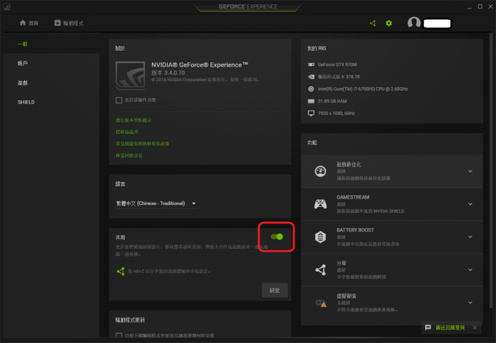Click the version 3.4.0.70 text
496x343 pixels.
(x=168, y=73)
